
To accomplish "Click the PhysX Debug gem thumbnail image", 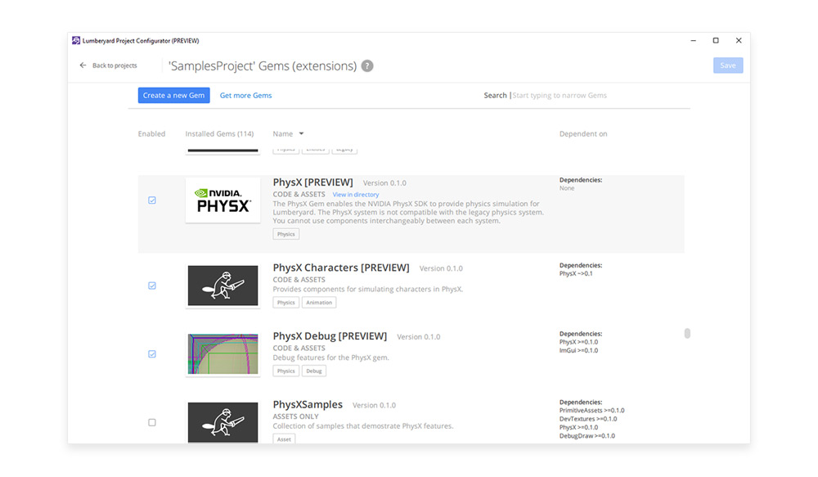I will (x=222, y=353).
